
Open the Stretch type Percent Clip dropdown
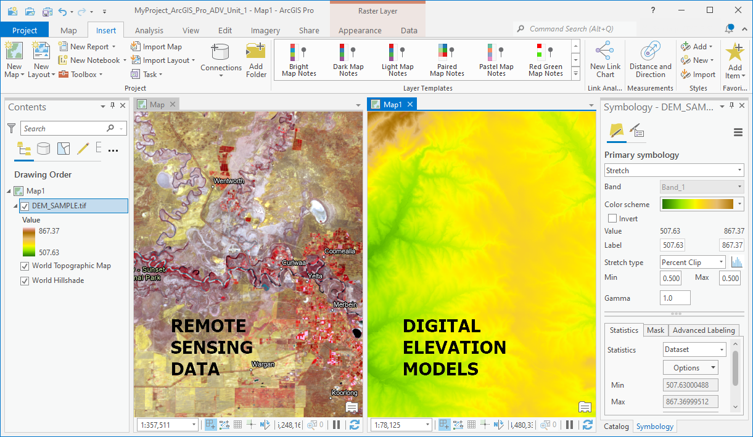click(x=693, y=262)
